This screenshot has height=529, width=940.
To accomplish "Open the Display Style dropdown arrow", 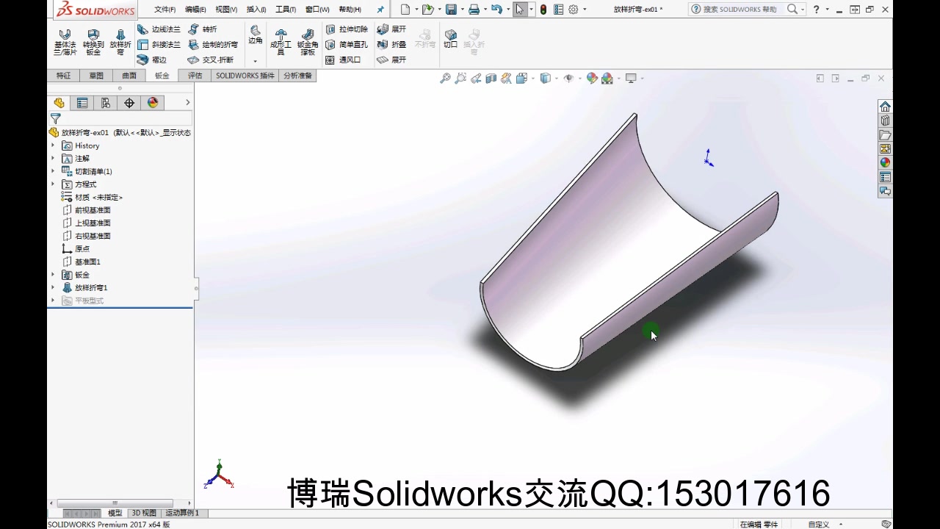I will (x=556, y=79).
